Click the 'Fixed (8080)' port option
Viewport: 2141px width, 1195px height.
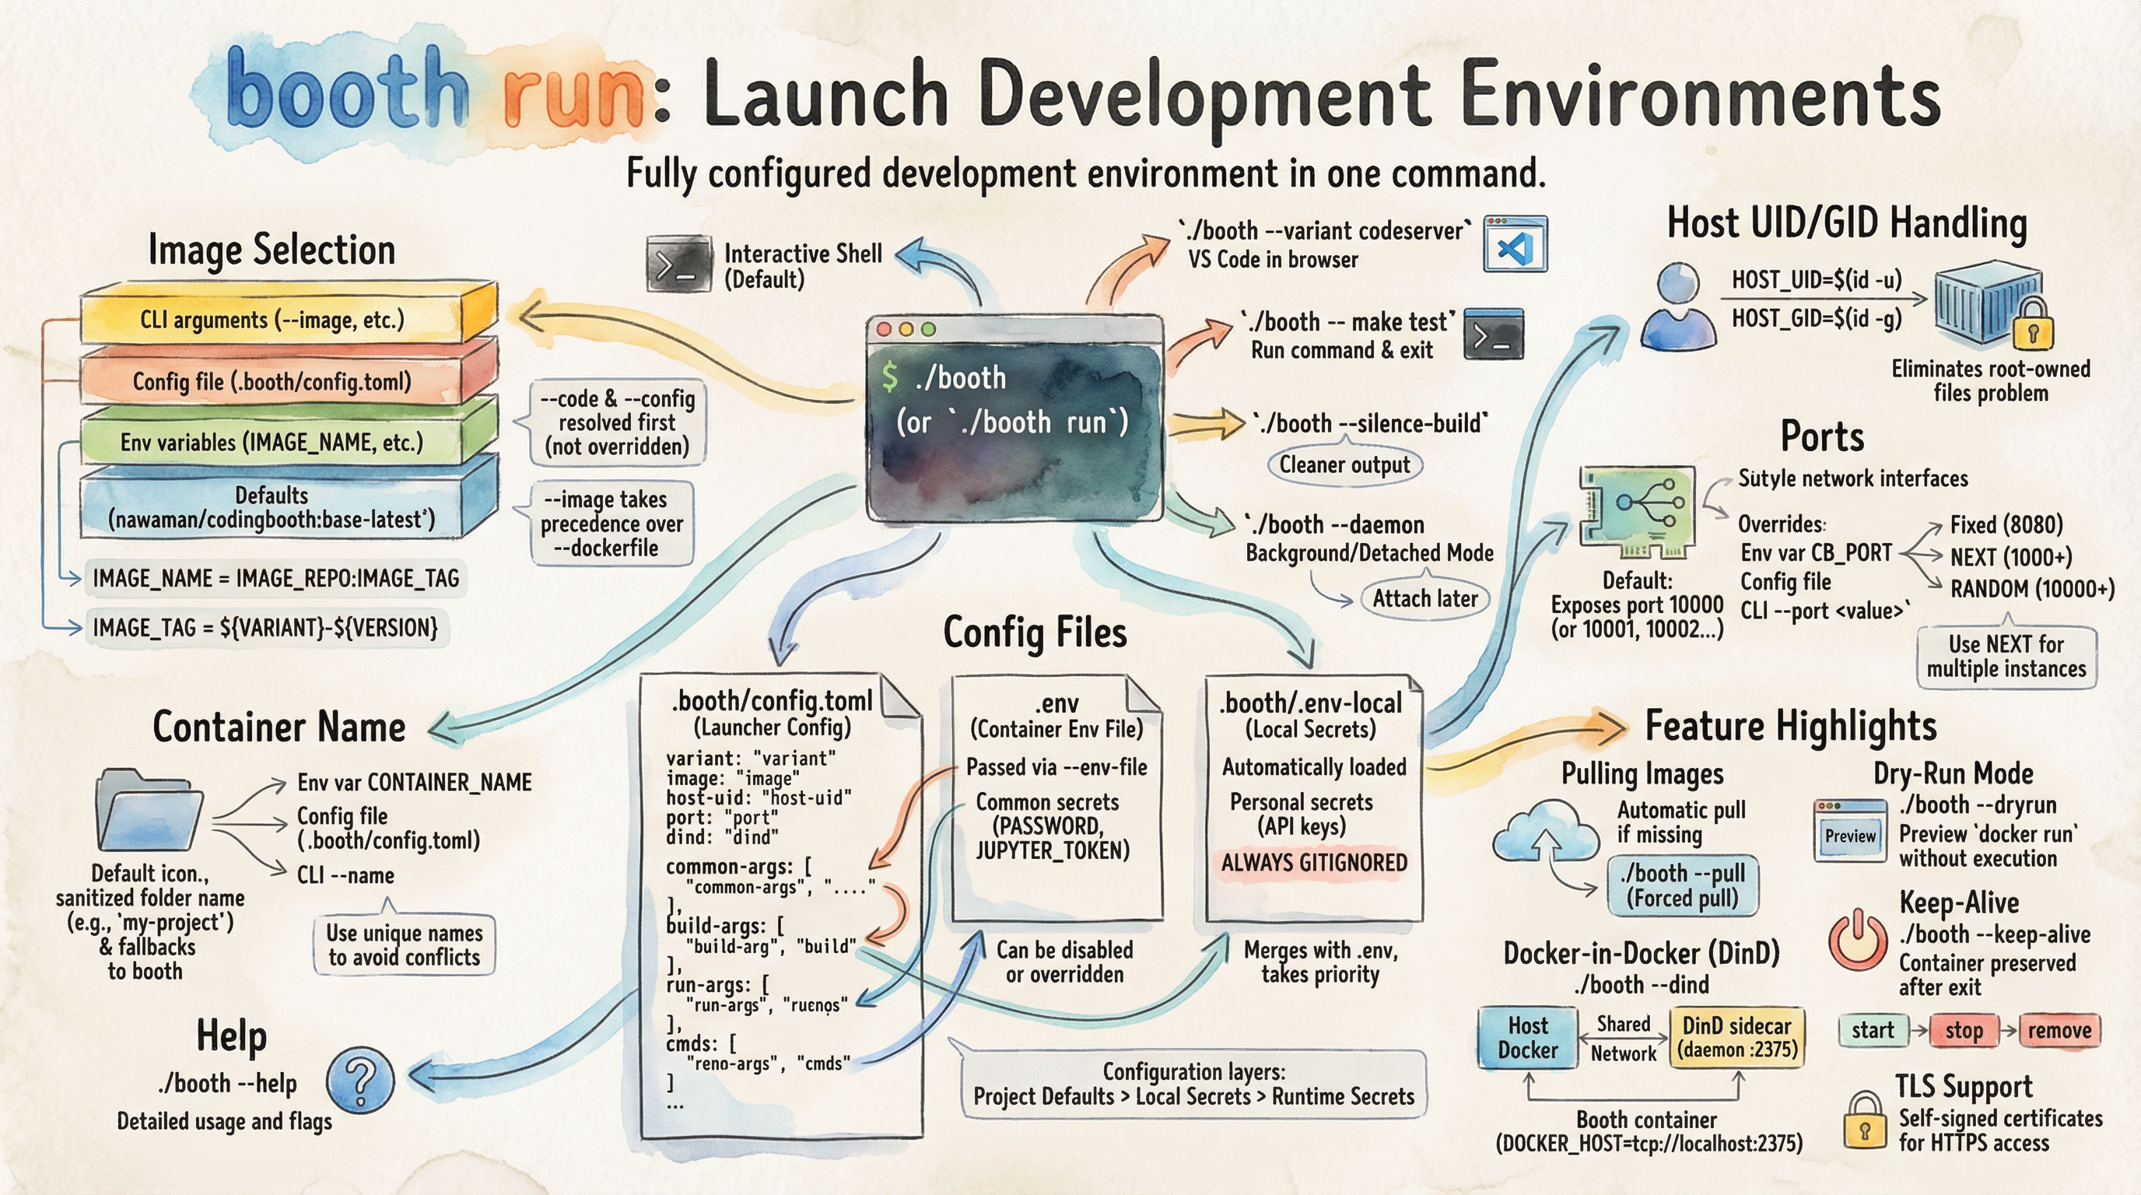[2006, 524]
